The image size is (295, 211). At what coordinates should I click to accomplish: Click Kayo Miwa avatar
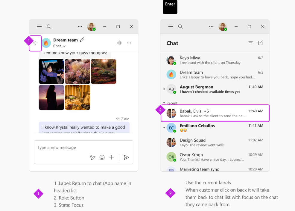click(x=171, y=60)
